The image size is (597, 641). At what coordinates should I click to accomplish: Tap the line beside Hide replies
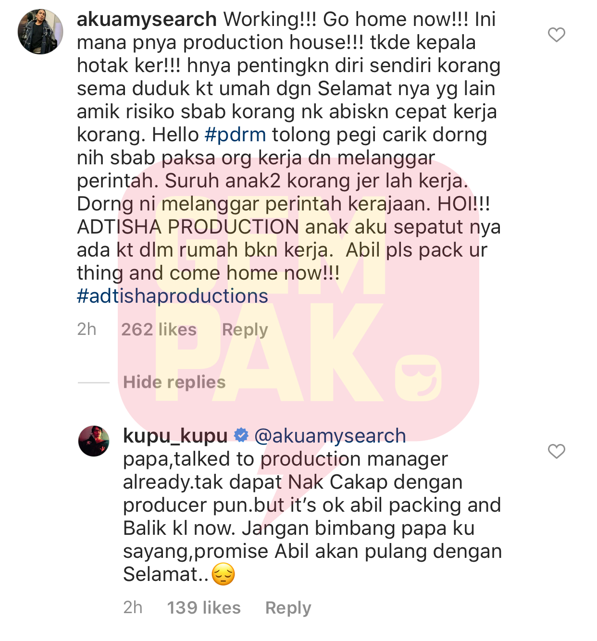[94, 382]
